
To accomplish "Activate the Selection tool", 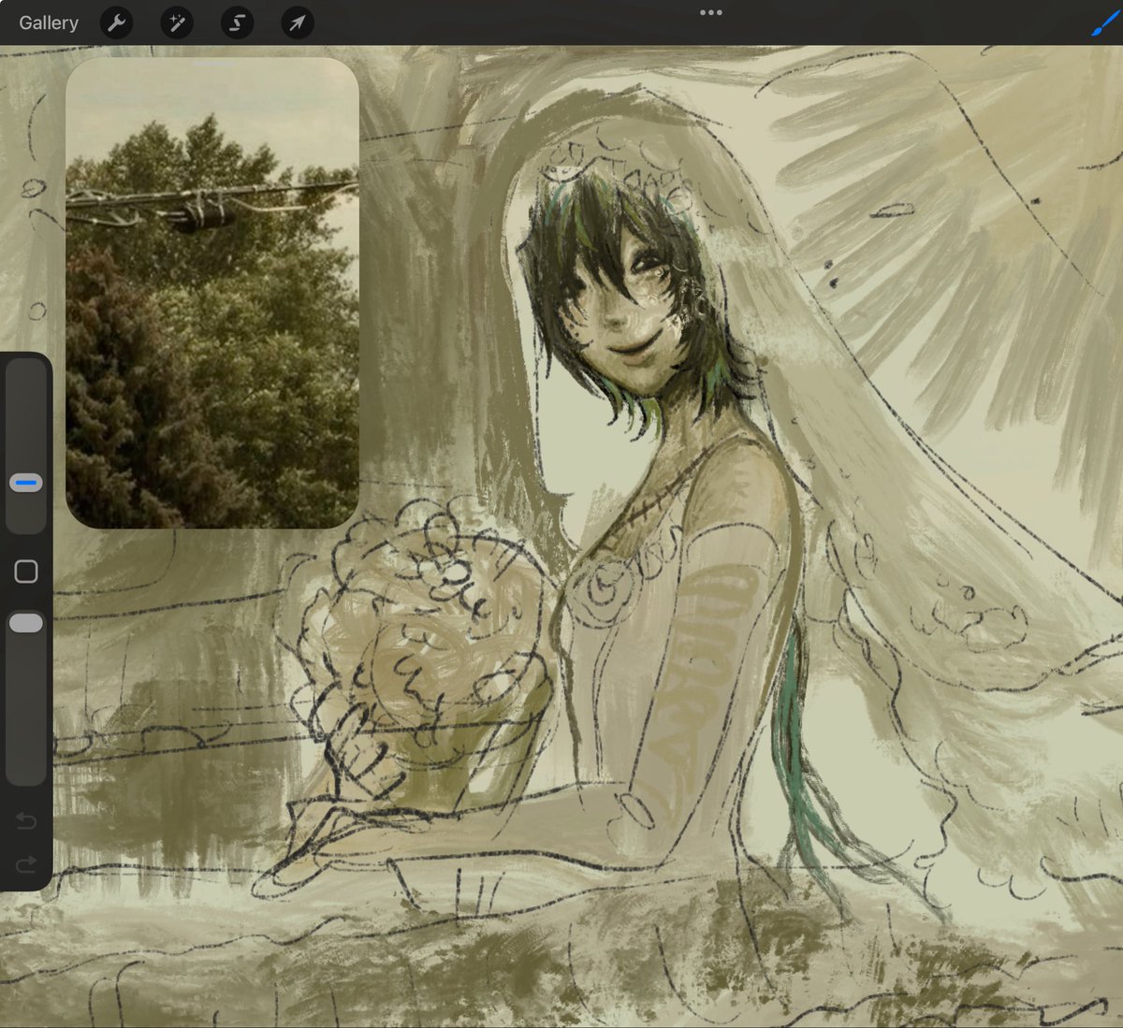I will [x=237, y=22].
